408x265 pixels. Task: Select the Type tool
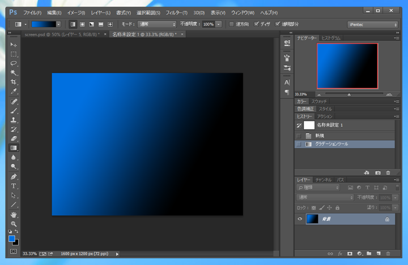click(x=14, y=186)
